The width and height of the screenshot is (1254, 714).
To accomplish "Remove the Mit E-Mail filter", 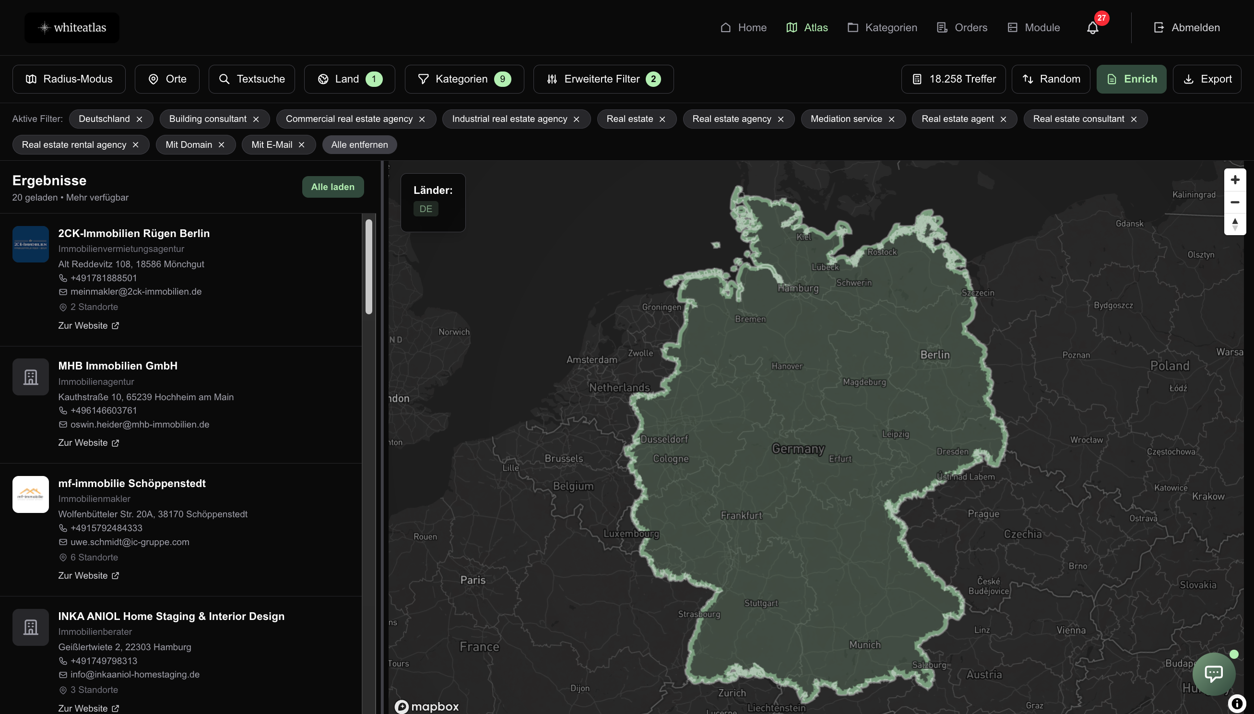I will 301,144.
